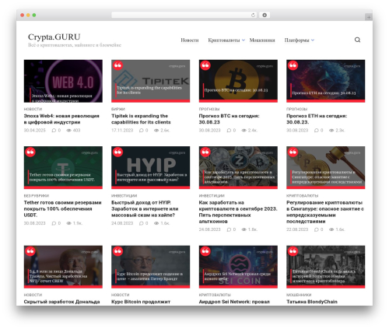The image size is (389, 329).
Task: Open МОШЕННИКИ category above BlondyChain article
Action: tap(299, 295)
